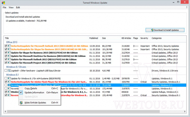Choose Copy Details from context menu
The image size is (190, 117).
pos(31,89)
